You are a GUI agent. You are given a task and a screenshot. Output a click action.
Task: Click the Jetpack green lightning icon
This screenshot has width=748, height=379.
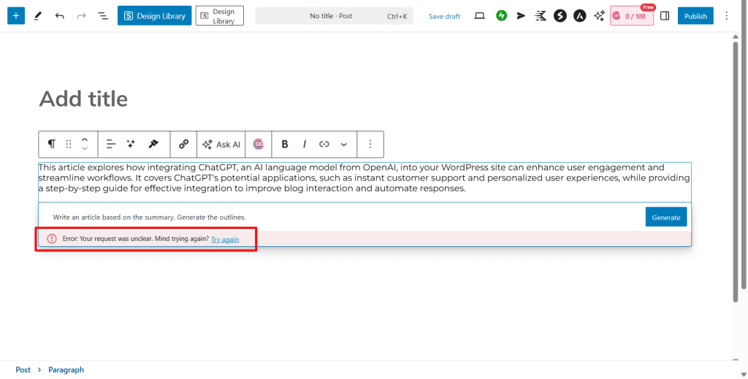pos(501,15)
